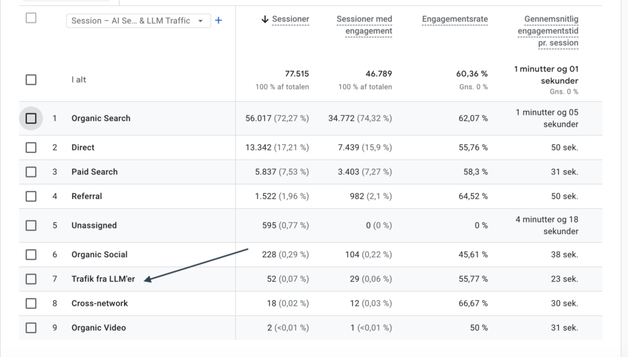Check the Organic Search row checkbox
Image resolution: width=628 pixels, height=357 pixels.
pyautogui.click(x=31, y=118)
